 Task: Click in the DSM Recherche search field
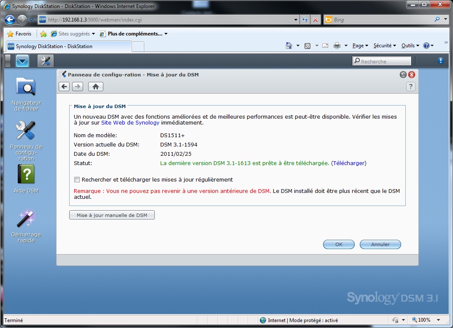(x=381, y=61)
